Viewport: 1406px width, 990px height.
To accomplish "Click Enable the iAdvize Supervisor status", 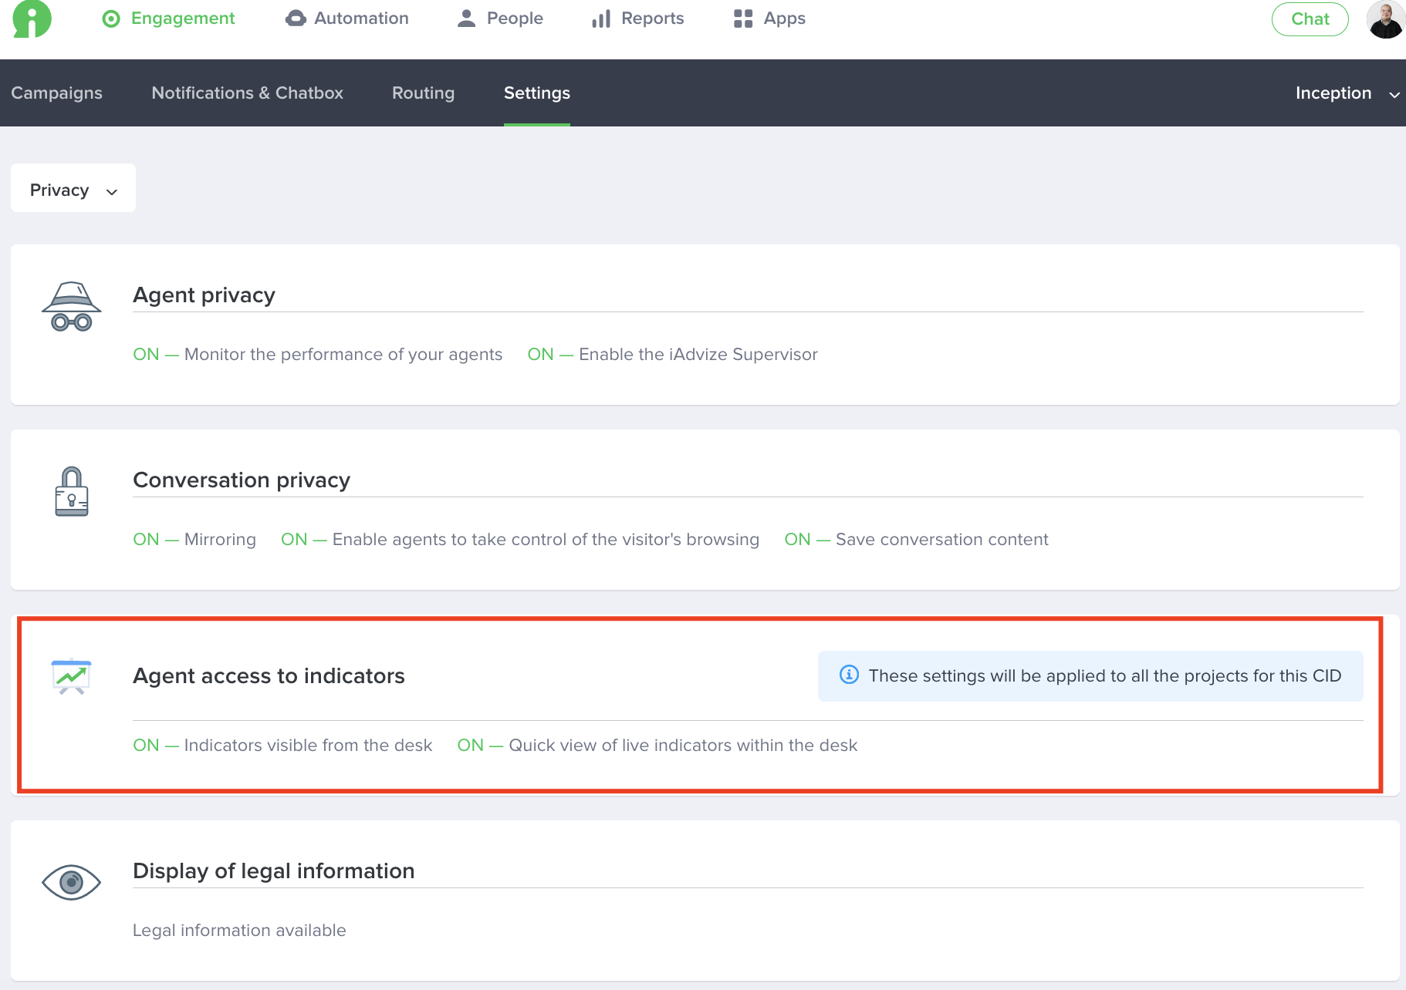I will point(672,354).
